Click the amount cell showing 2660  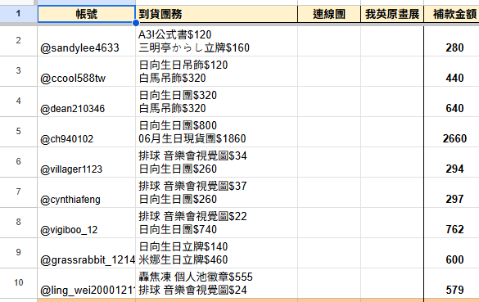point(451,132)
